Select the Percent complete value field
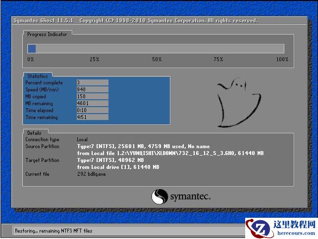This screenshot has width=318, height=239. pyautogui.click(x=92, y=83)
